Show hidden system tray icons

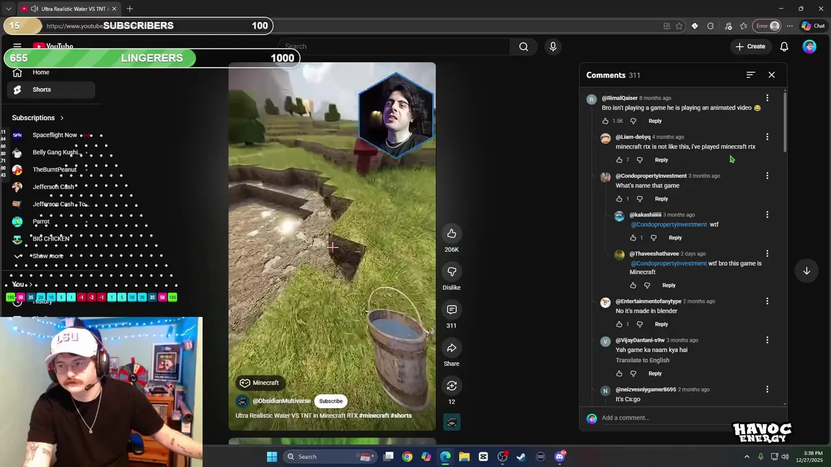[x=747, y=457]
